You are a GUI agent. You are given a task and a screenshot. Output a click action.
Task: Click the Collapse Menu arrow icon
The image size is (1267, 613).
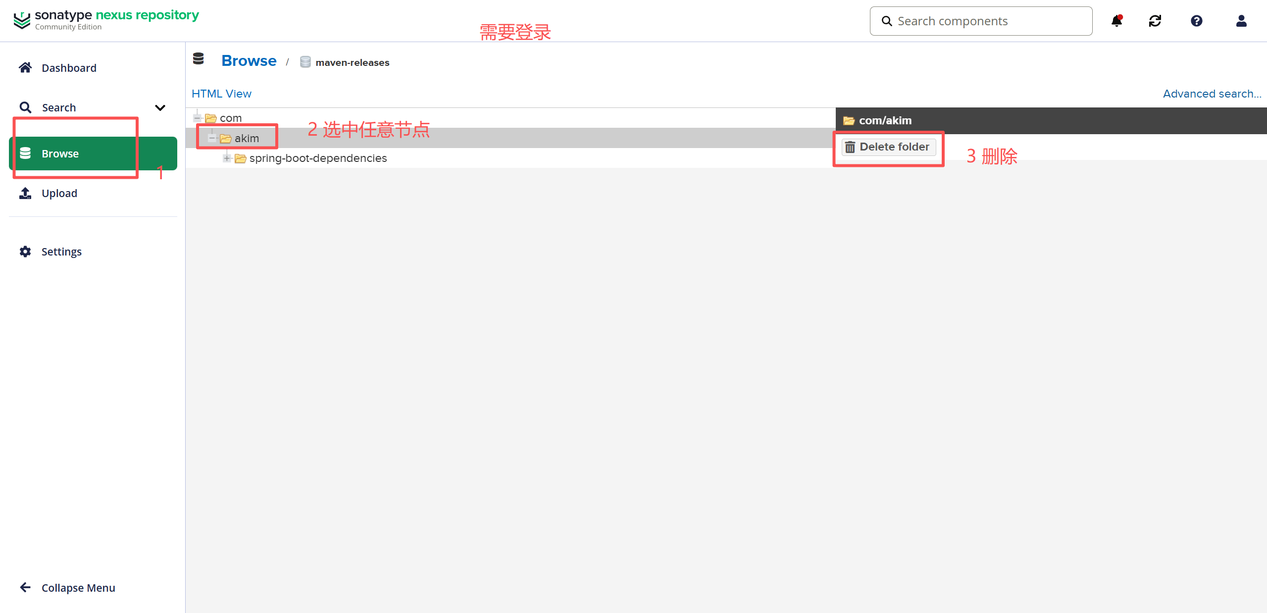[25, 587]
